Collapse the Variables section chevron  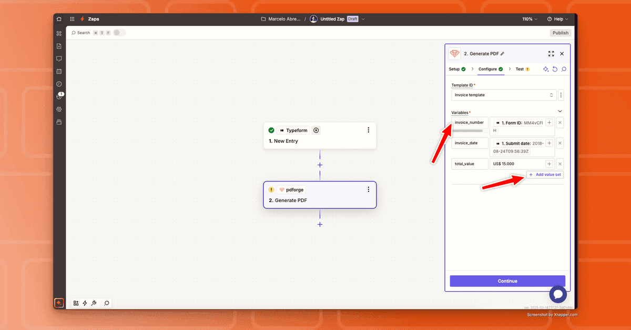pyautogui.click(x=560, y=111)
